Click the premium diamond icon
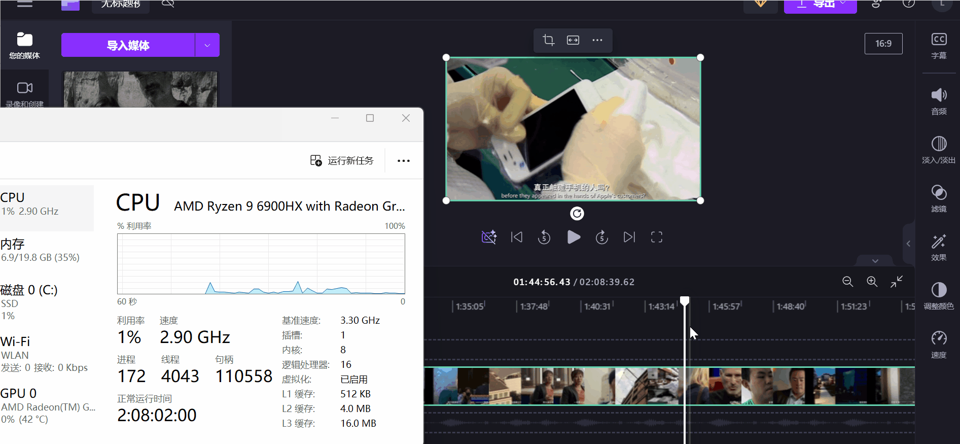 (760, 5)
